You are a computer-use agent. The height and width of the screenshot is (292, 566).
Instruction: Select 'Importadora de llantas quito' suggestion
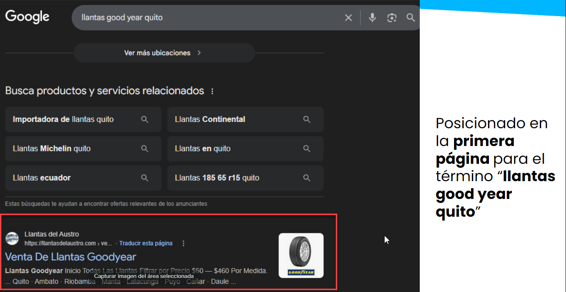pyautogui.click(x=83, y=120)
